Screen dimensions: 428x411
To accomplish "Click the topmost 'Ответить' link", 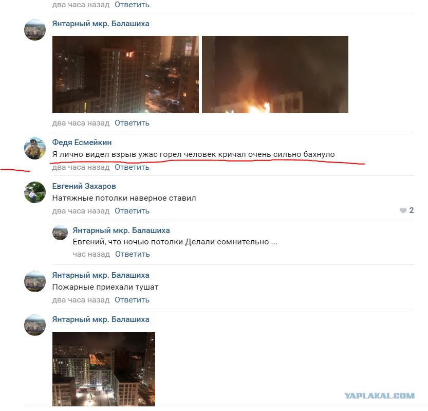I will 132,5.
